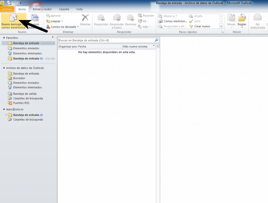Forward with the Reenviar button
268x203 pixels.
(x=131, y=20)
